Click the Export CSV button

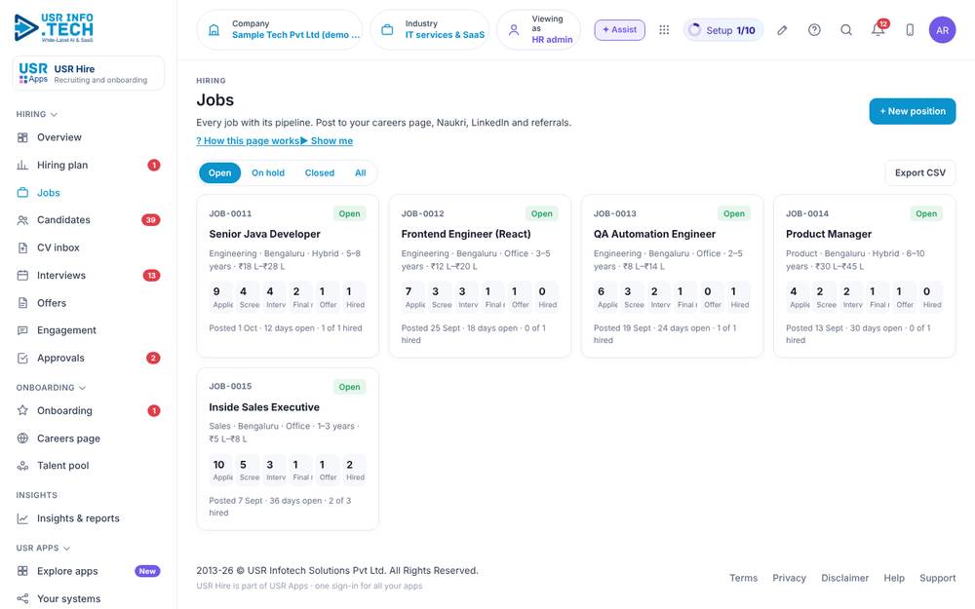pyautogui.click(x=920, y=172)
